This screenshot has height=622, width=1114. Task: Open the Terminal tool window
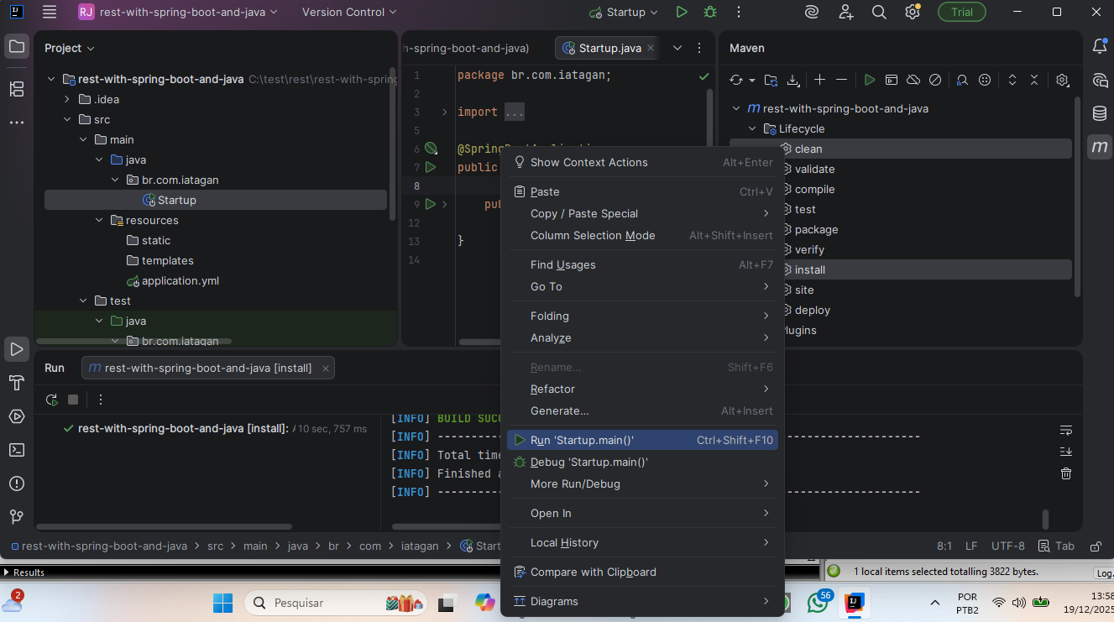(x=16, y=450)
